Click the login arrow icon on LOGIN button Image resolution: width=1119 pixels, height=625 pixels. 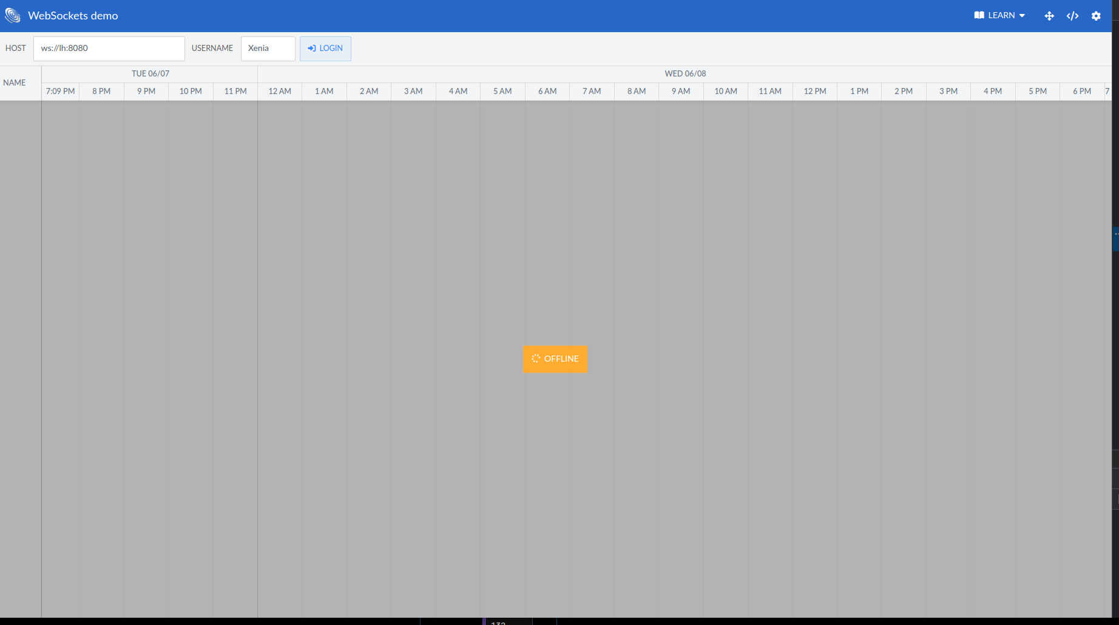pyautogui.click(x=312, y=48)
